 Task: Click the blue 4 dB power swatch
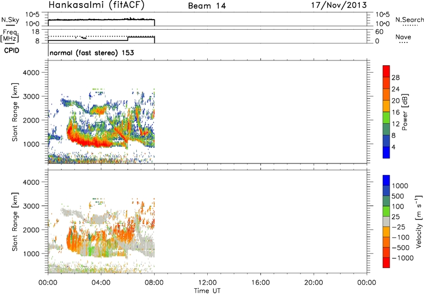pyautogui.click(x=386, y=152)
